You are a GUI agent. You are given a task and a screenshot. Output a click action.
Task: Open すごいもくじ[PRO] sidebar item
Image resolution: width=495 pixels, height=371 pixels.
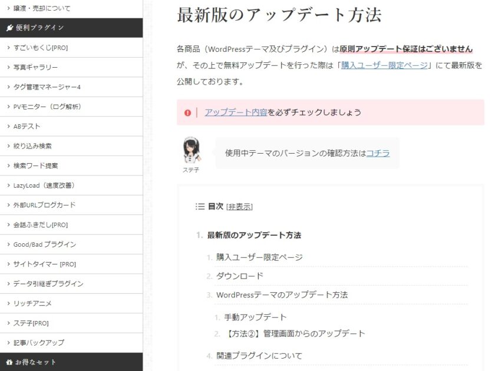(71, 48)
